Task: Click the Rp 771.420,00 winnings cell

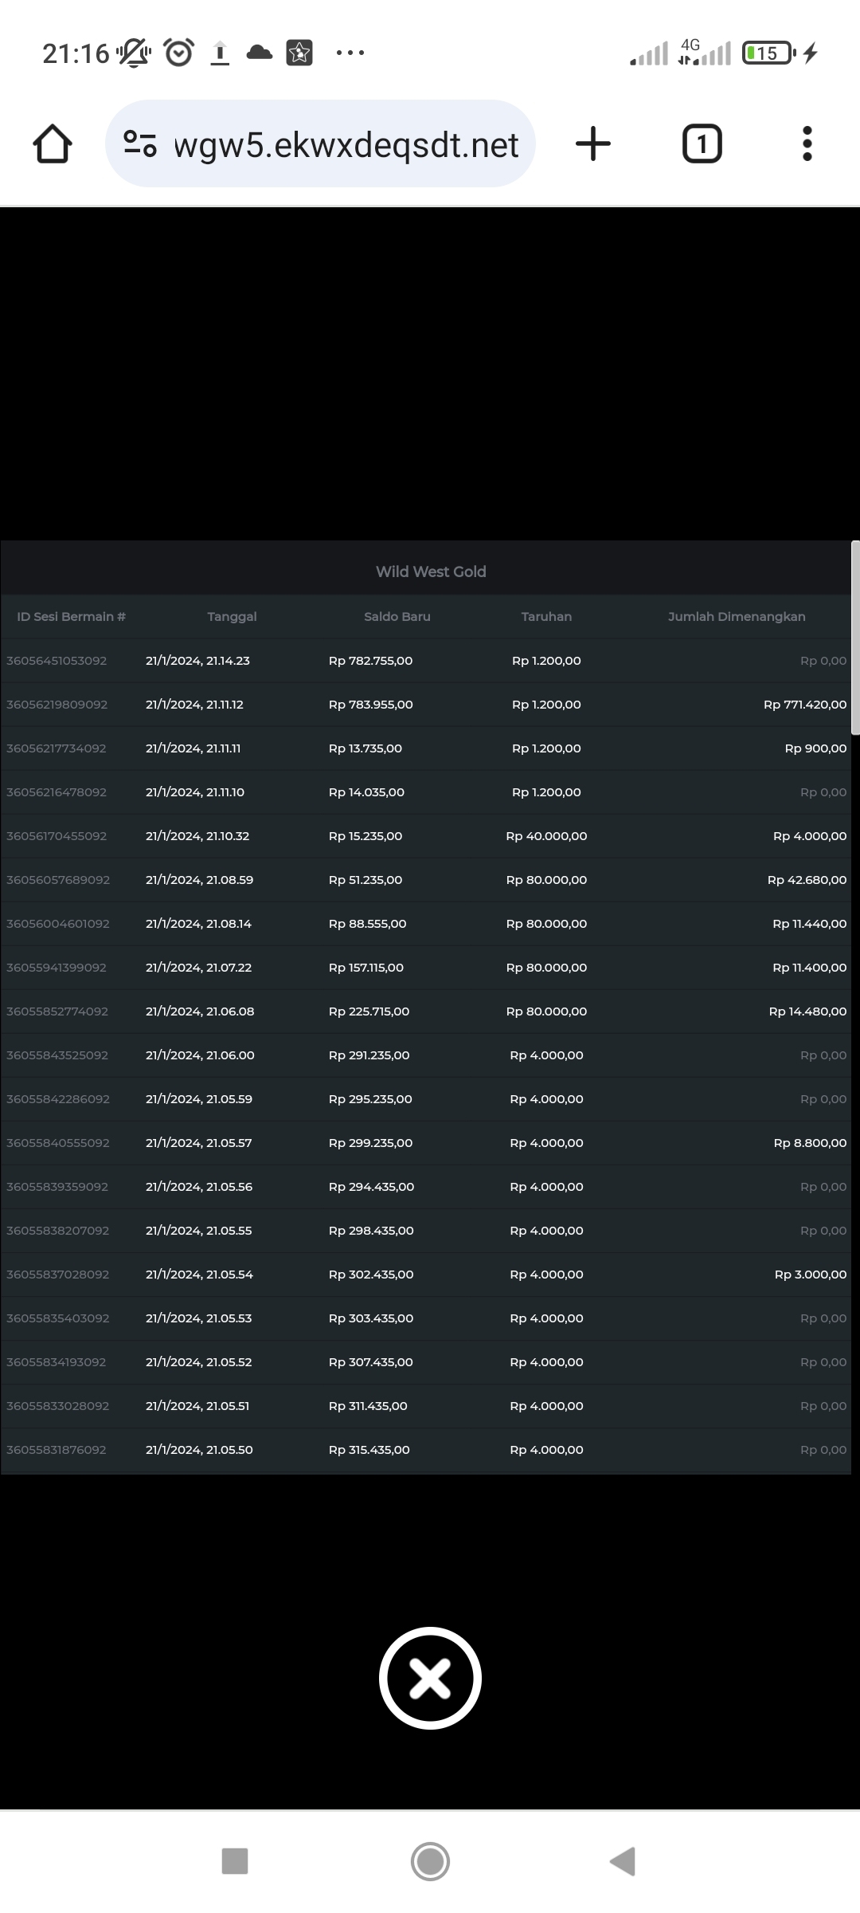Action: pyautogui.click(x=804, y=705)
